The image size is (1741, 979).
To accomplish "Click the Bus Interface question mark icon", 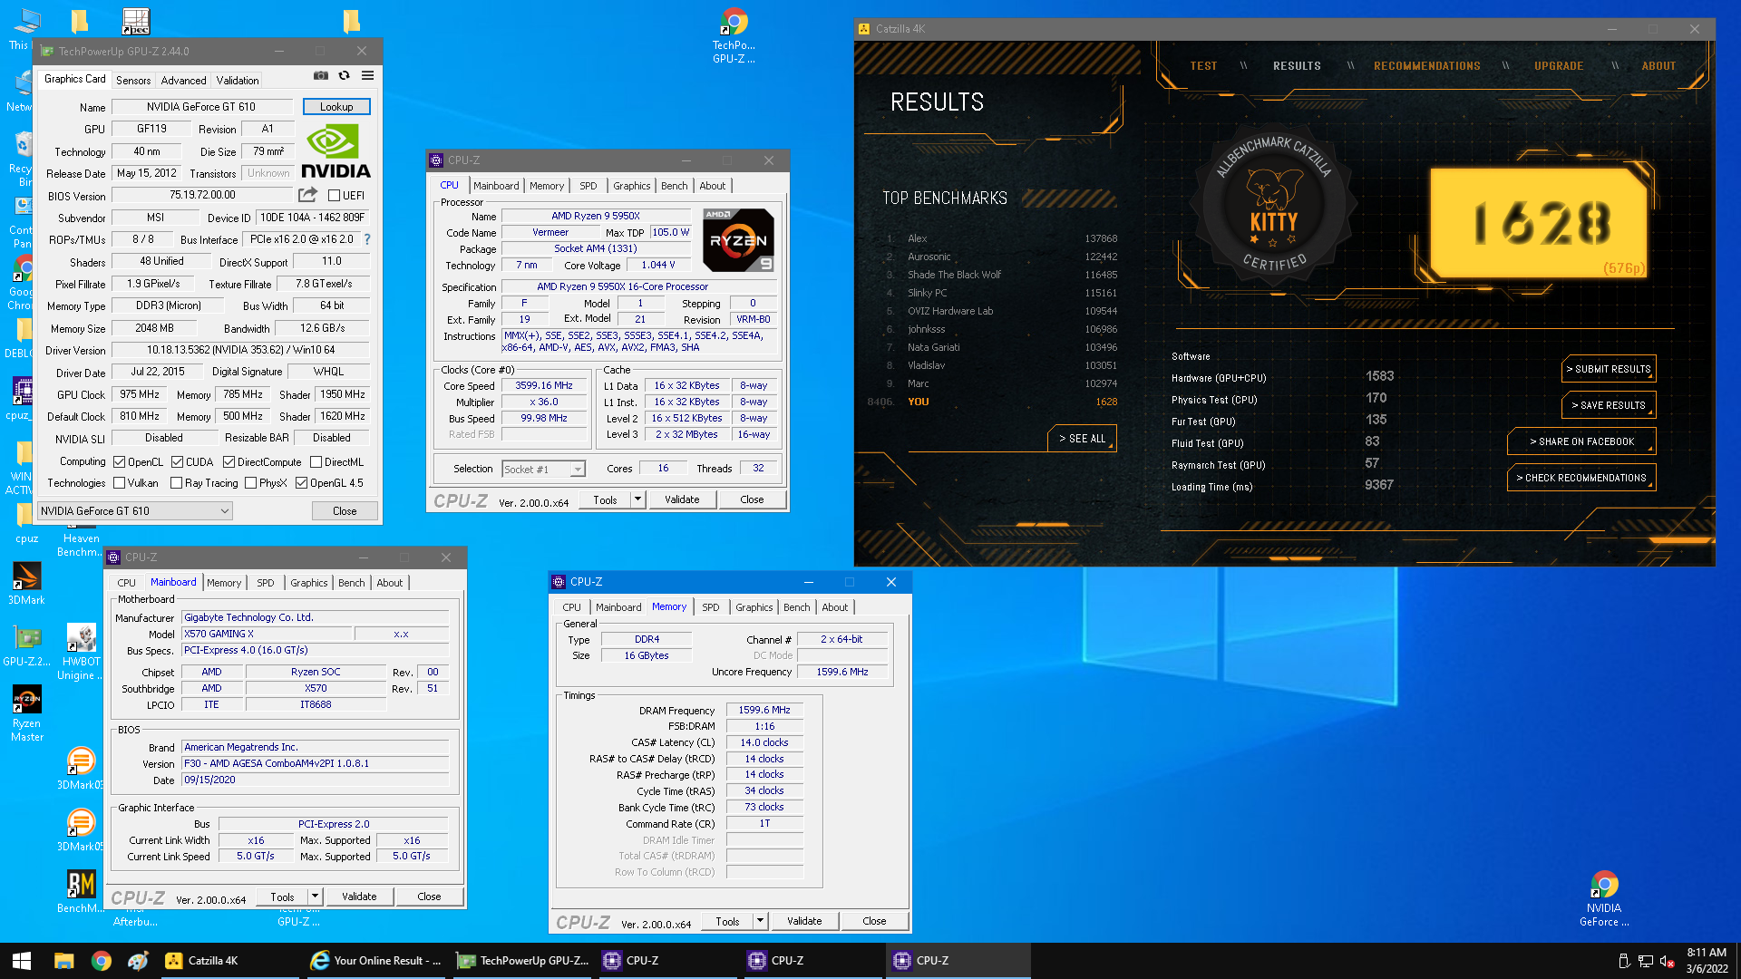I will [367, 239].
